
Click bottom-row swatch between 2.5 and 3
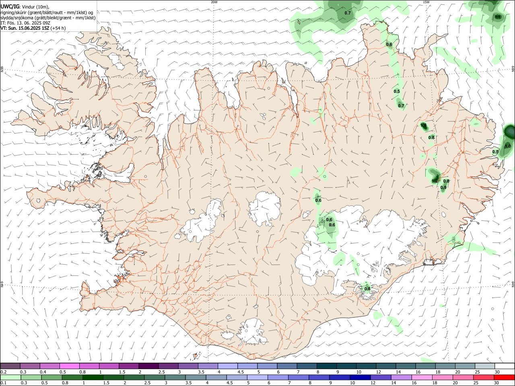(x=154, y=377)
